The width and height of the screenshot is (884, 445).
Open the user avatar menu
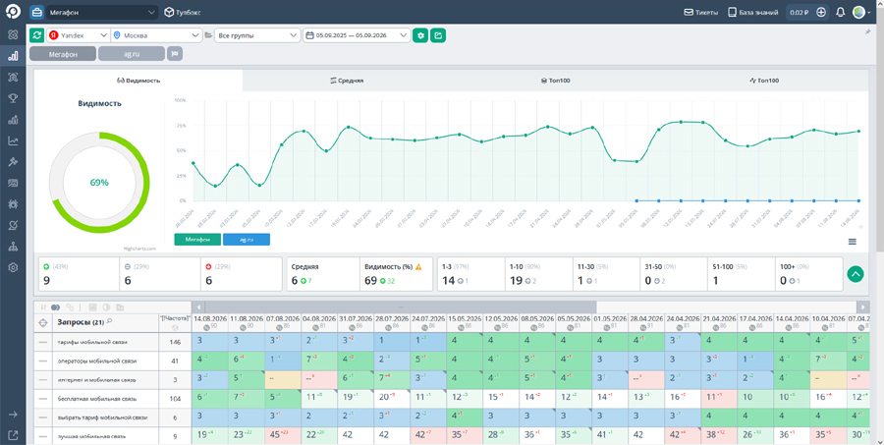click(x=861, y=12)
